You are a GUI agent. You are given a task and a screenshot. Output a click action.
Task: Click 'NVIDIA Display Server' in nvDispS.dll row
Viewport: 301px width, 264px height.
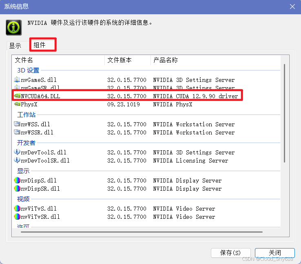tap(187, 180)
